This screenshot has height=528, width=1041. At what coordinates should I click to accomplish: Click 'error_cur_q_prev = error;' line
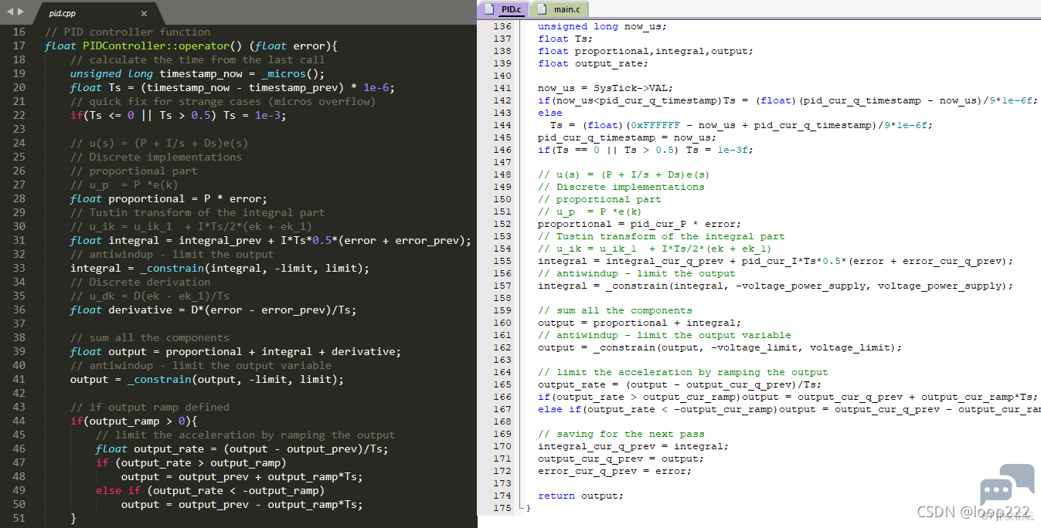[x=614, y=471]
